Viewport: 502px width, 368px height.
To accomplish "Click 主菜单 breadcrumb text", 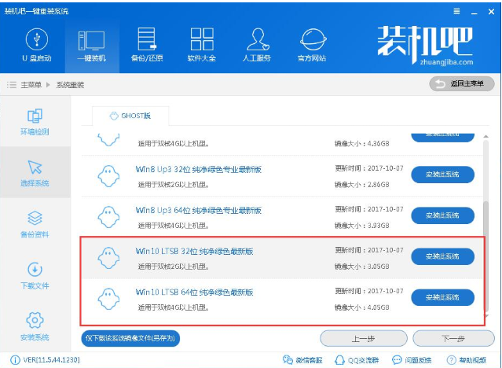I will (x=31, y=85).
